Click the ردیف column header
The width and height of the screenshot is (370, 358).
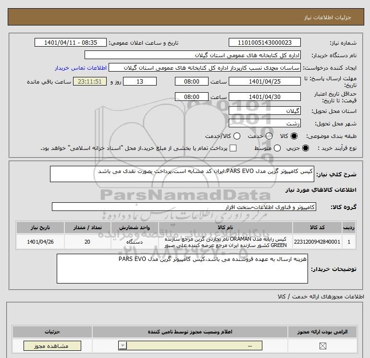pyautogui.click(x=349, y=227)
